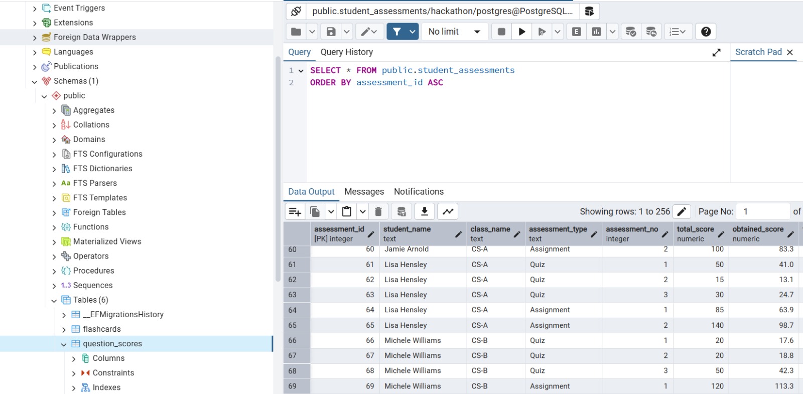Click the Help question mark icon
The image size is (803, 394).
(x=706, y=32)
